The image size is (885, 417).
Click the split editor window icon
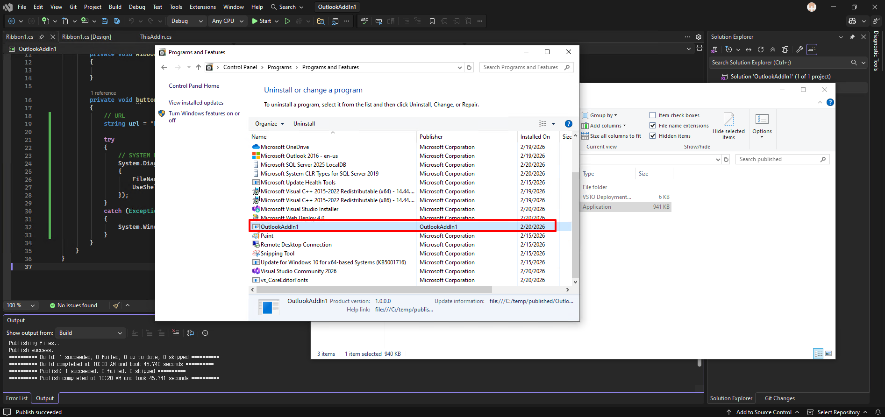point(699,48)
